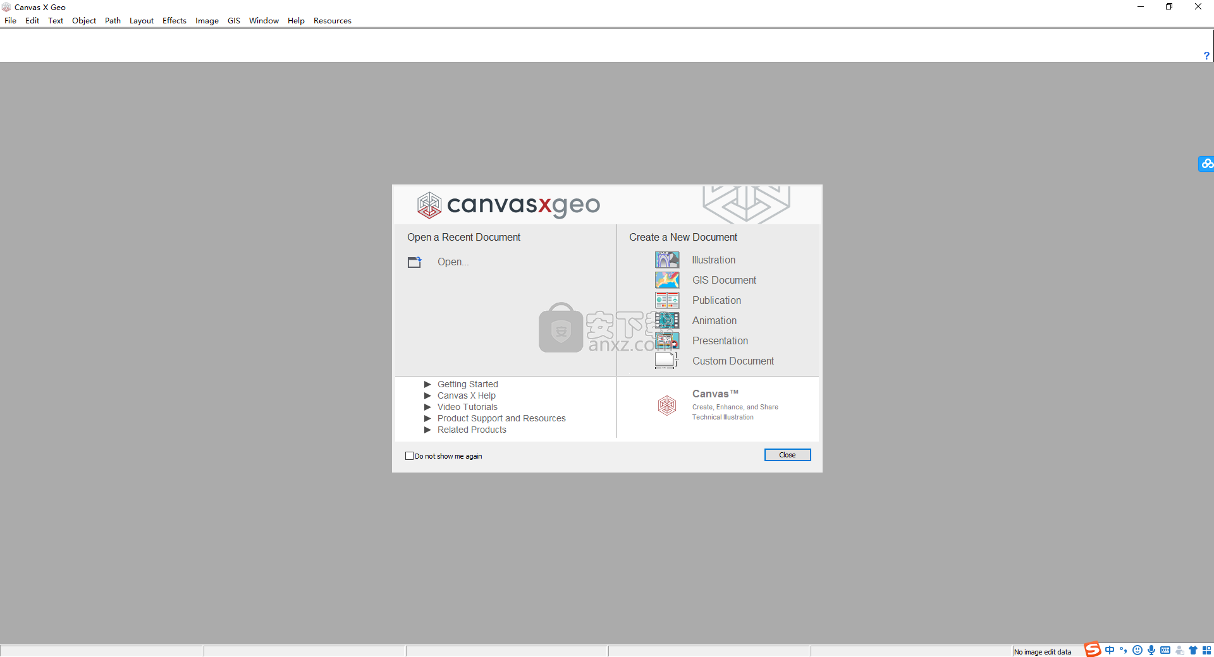This screenshot has width=1214, height=657.
Task: Create a new Illustration document
Action: coord(713,260)
